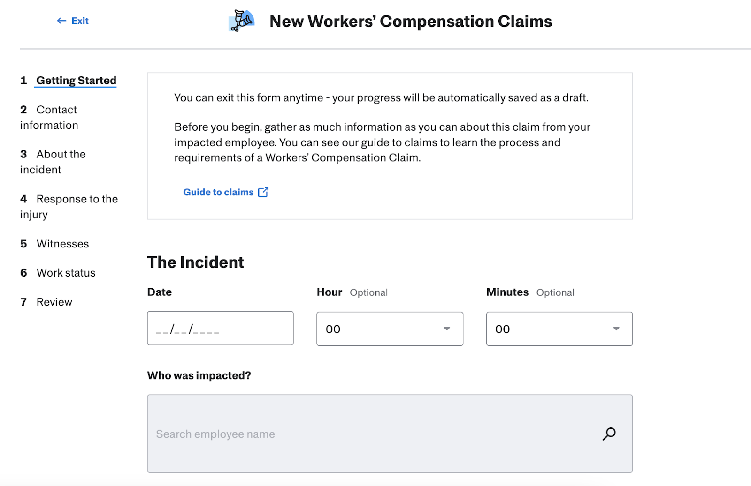Exit the claims form
The image size is (751, 486).
point(79,21)
